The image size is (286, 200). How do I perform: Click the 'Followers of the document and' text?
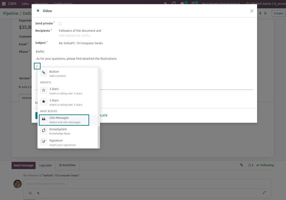pos(80,31)
